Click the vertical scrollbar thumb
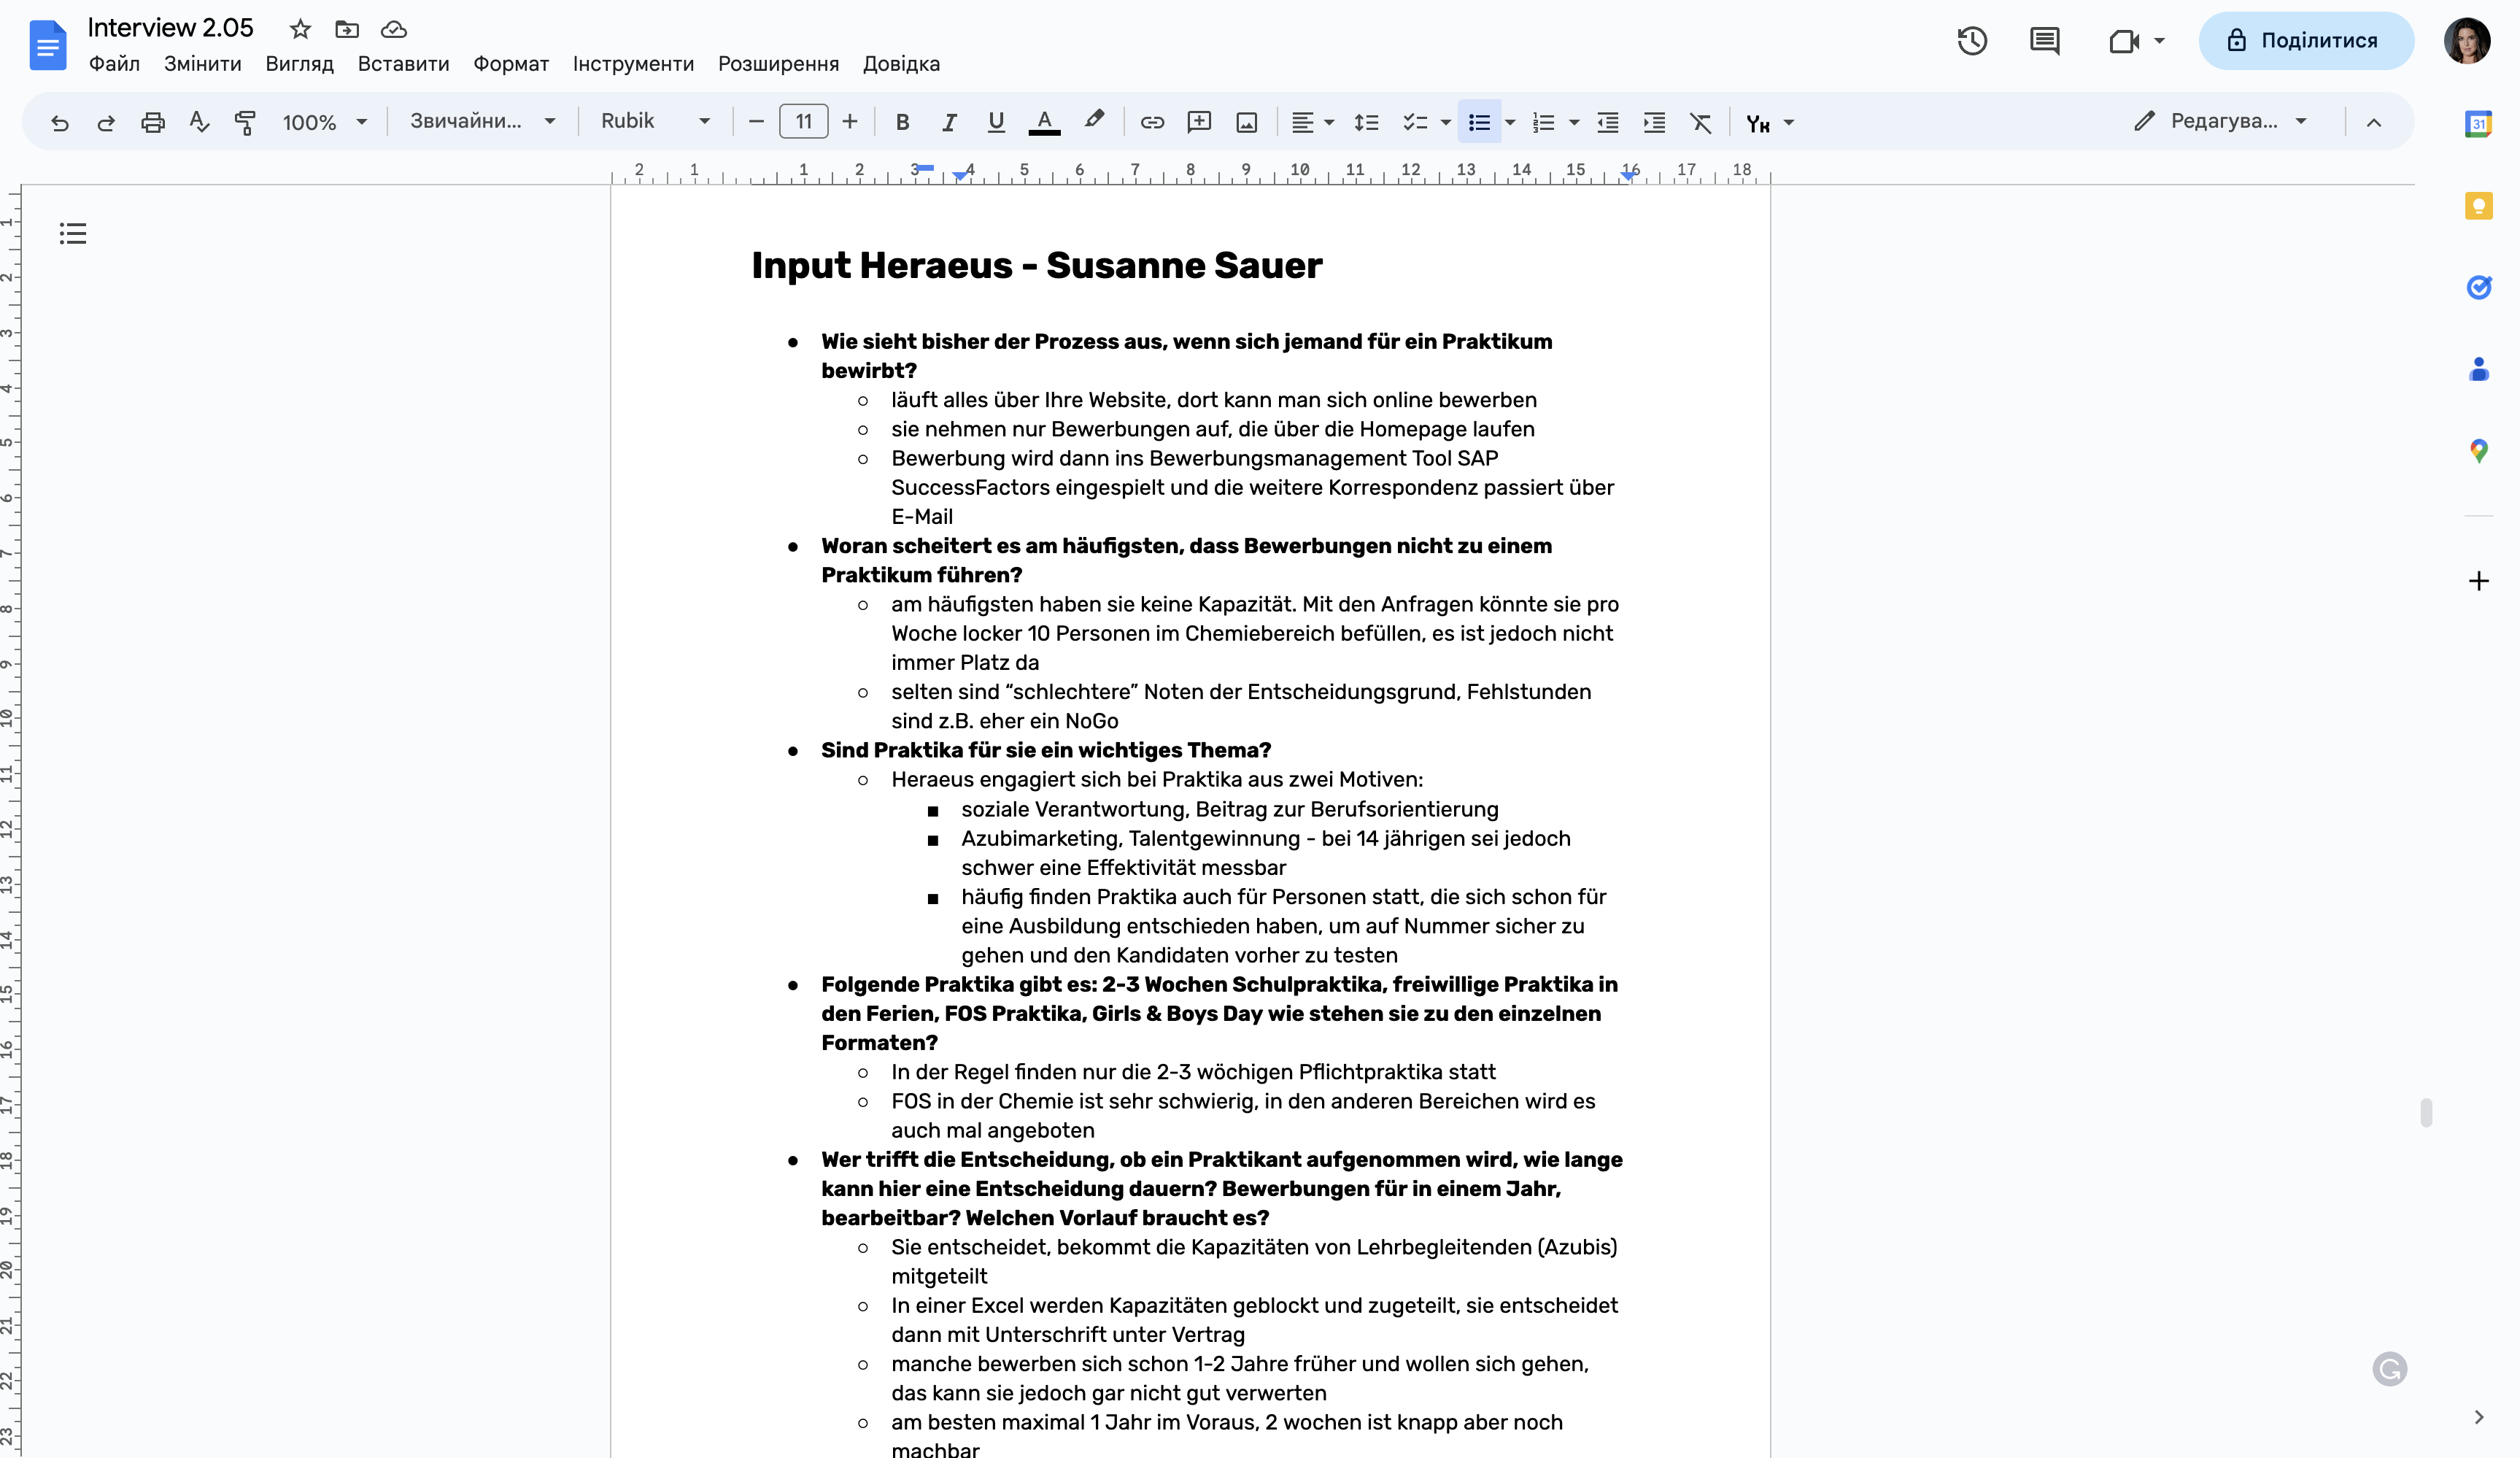Image resolution: width=2520 pixels, height=1458 pixels. [x=2426, y=1112]
